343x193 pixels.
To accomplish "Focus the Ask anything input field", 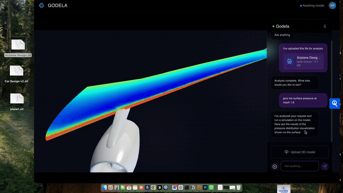I will (300, 166).
